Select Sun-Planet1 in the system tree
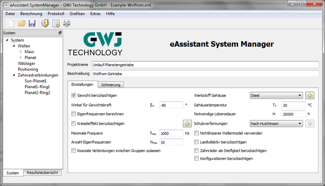This screenshot has height=186, width=325. tap(35, 81)
